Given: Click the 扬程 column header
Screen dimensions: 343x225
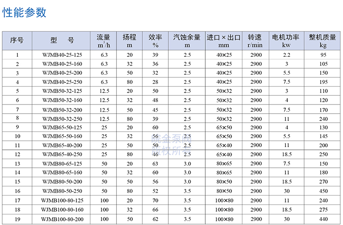Looking at the screenshot, I should click(x=129, y=41).
